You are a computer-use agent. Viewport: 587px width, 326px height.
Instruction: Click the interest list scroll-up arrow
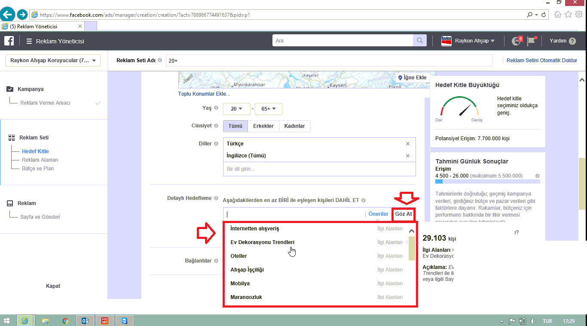(411, 231)
